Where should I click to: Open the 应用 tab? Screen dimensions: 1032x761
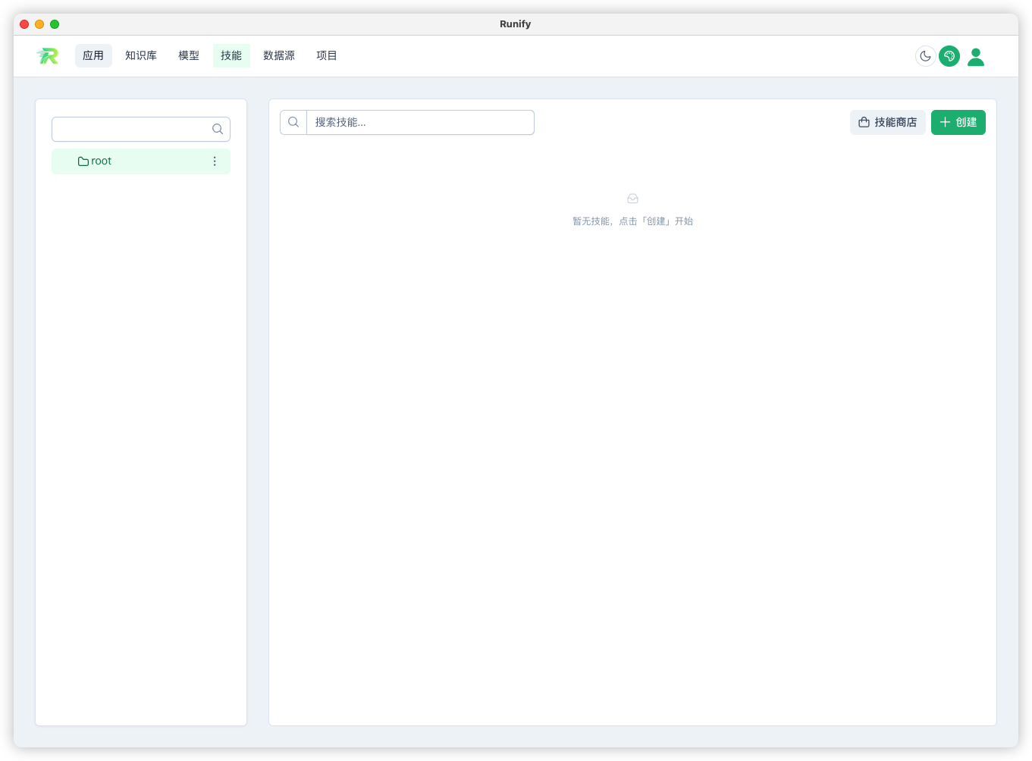pyautogui.click(x=93, y=55)
